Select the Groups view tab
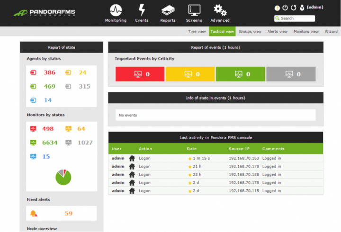341x232 pixels. click(250, 32)
